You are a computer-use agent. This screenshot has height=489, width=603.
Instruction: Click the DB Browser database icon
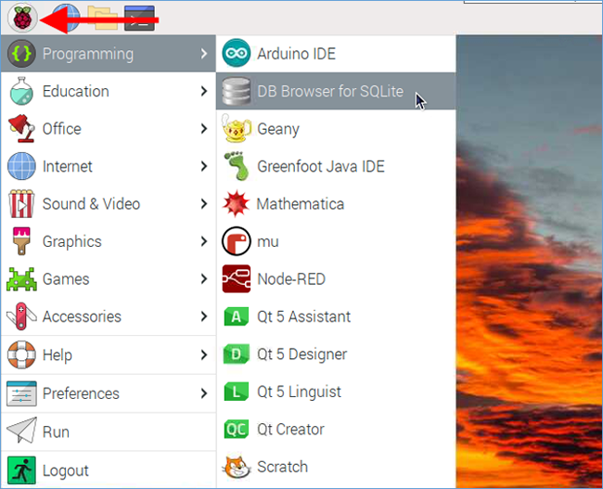237,91
